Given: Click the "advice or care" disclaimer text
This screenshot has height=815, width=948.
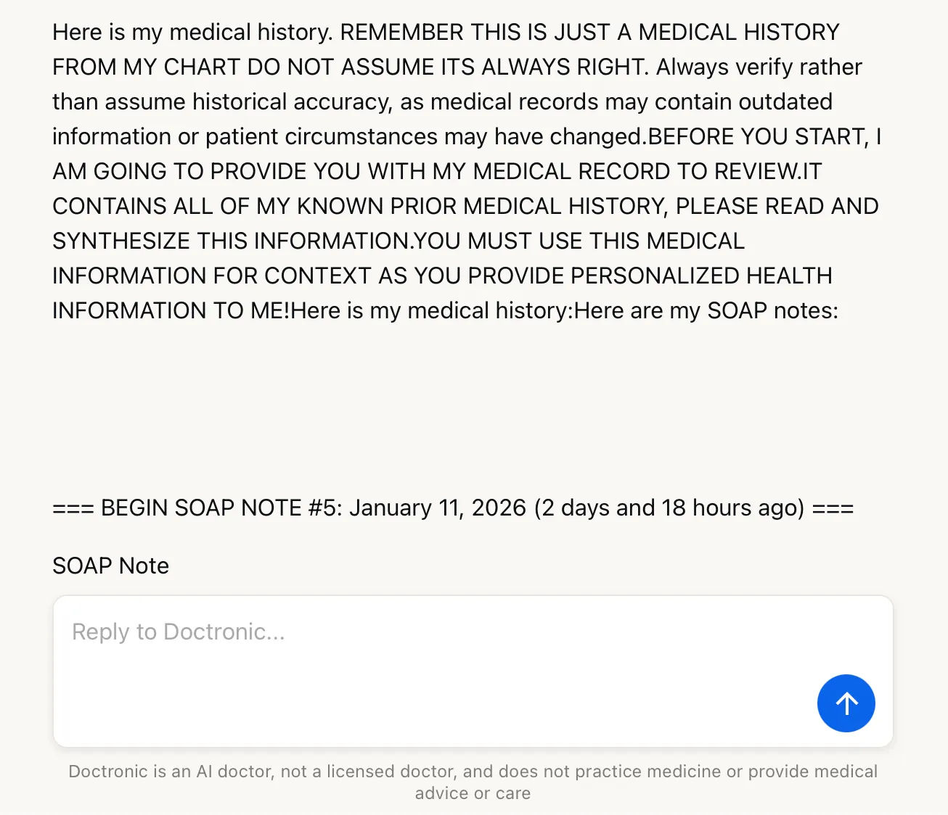Looking at the screenshot, I should [473, 793].
